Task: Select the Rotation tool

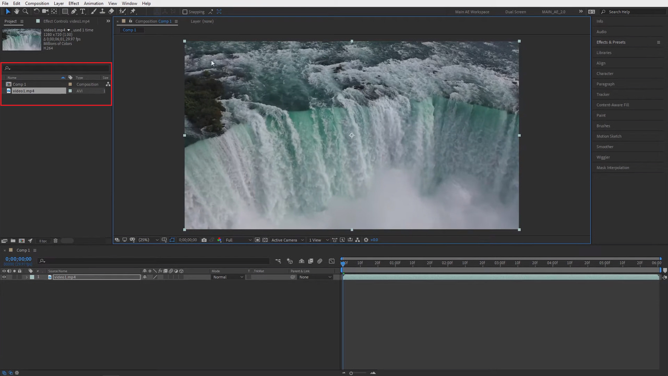Action: 37,11
